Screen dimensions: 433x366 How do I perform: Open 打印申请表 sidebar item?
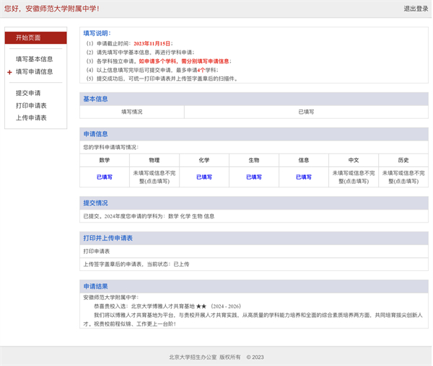(x=31, y=106)
